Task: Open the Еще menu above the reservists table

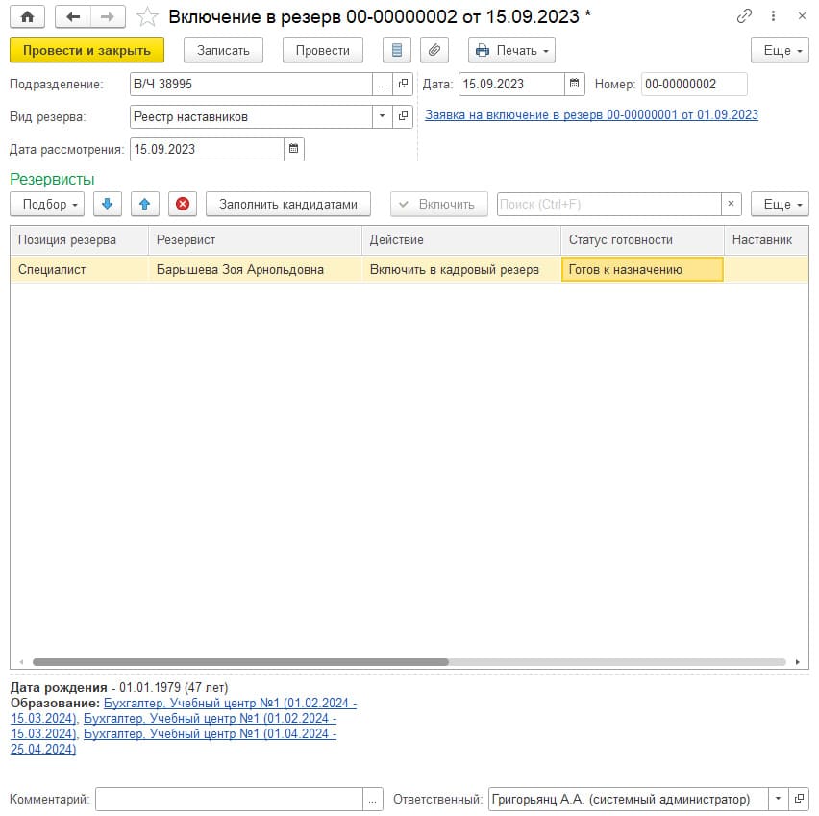Action: pos(779,204)
